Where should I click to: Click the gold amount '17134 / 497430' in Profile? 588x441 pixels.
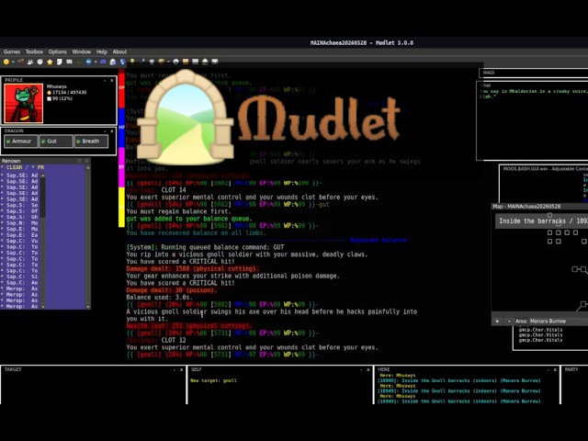pos(70,92)
